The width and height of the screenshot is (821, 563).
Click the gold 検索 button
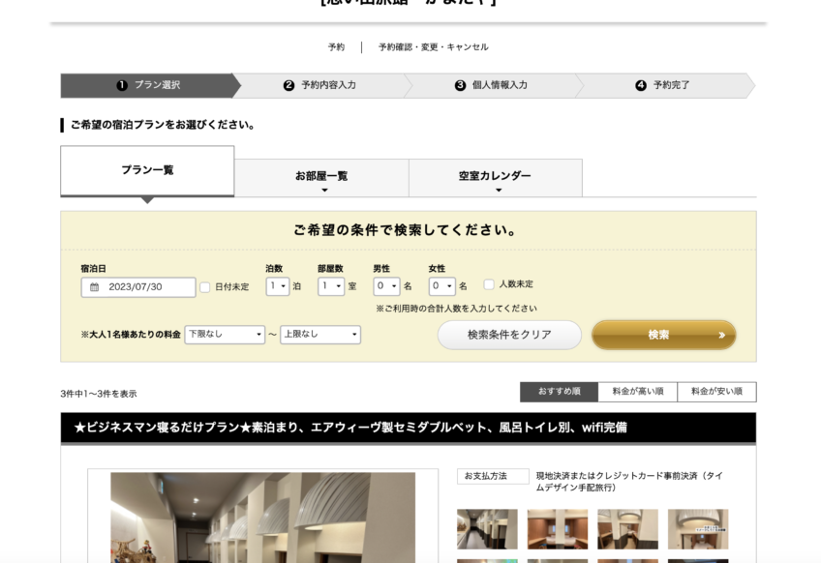click(664, 335)
